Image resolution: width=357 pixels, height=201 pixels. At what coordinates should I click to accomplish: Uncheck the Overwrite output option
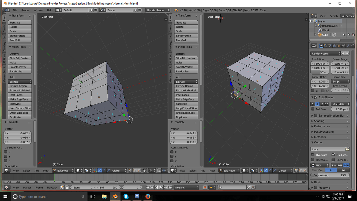tap(313, 155)
